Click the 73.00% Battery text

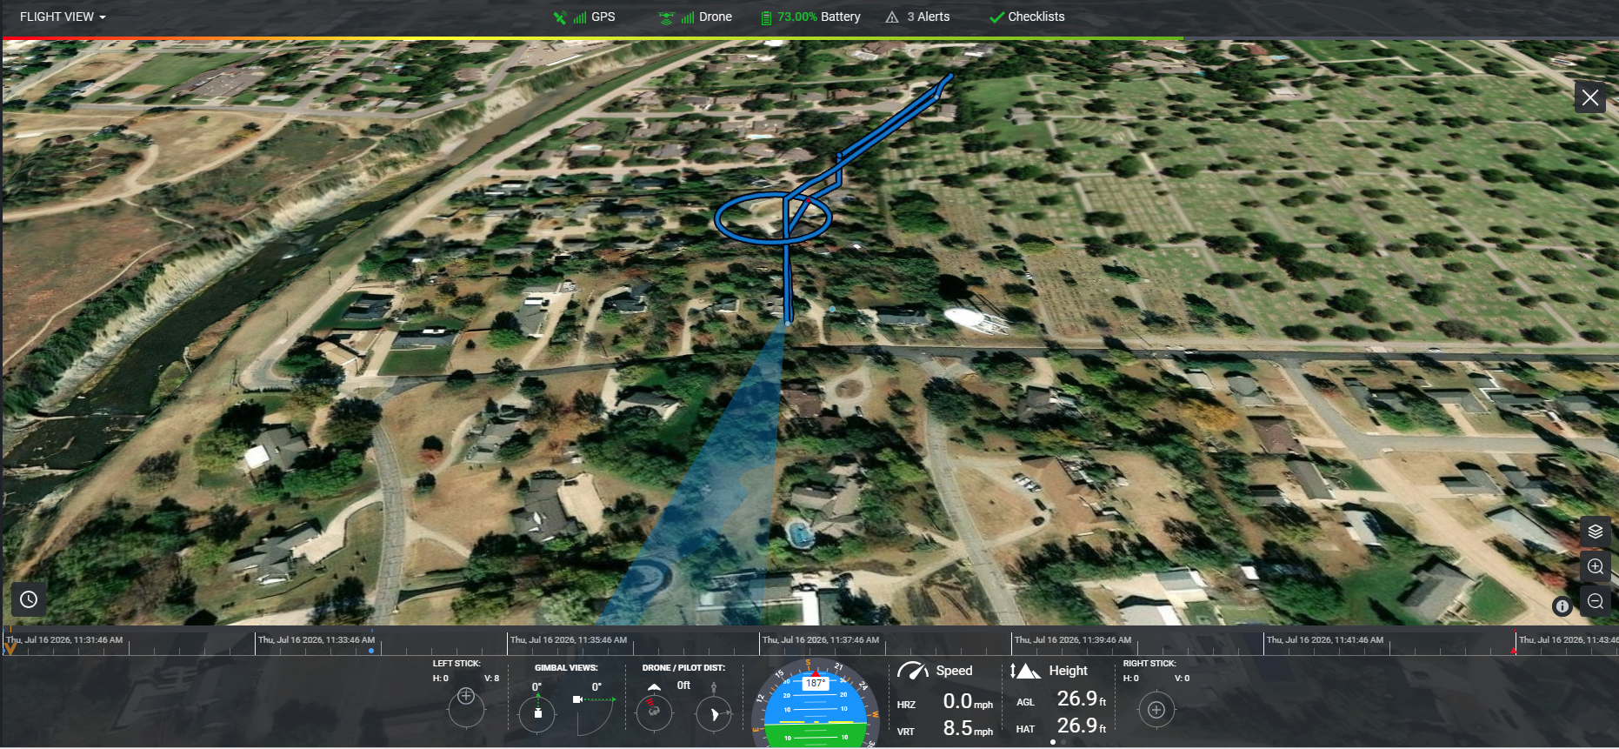pos(818,17)
